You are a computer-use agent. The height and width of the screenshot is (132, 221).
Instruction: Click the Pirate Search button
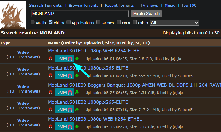(146, 14)
